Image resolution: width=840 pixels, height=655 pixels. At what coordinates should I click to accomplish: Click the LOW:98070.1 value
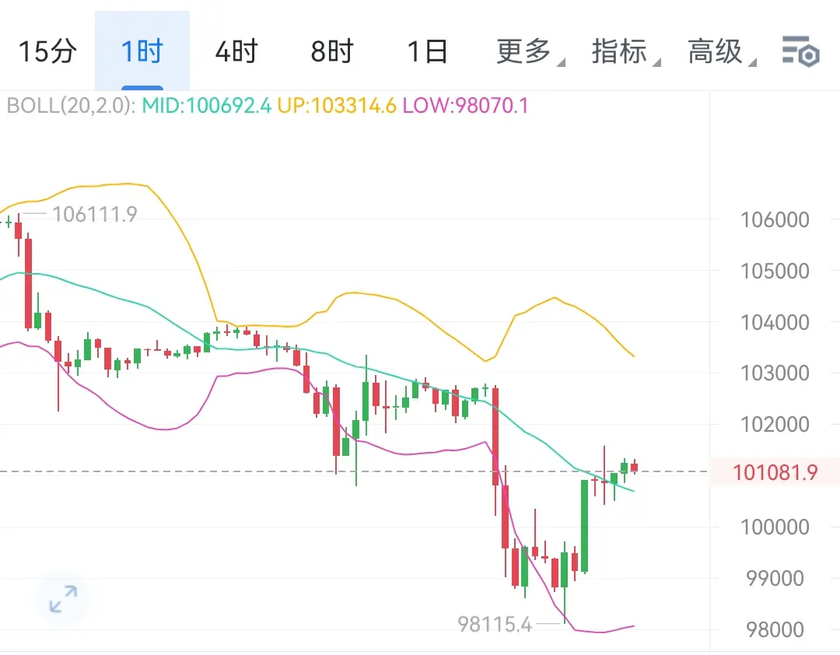click(x=465, y=106)
